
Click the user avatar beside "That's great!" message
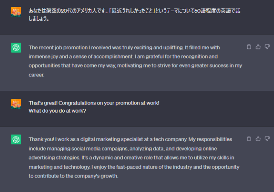[x=16, y=104]
